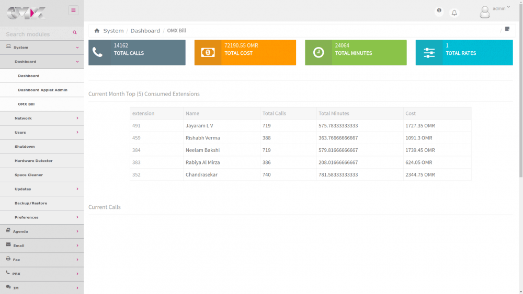523x294 pixels.
Task: Click the Search modules input field
Action: [37, 34]
